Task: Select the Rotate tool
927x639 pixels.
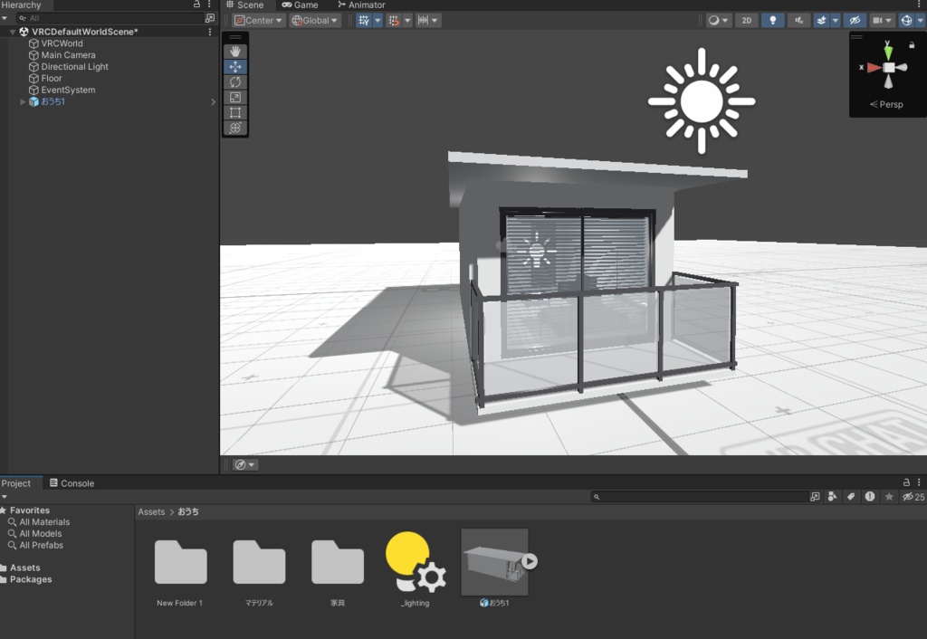Action: 235,82
